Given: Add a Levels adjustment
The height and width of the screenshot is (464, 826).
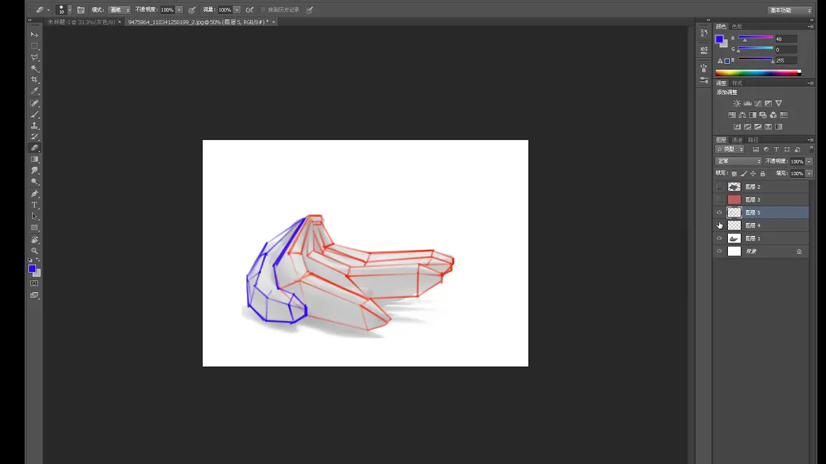Looking at the screenshot, I should (747, 103).
